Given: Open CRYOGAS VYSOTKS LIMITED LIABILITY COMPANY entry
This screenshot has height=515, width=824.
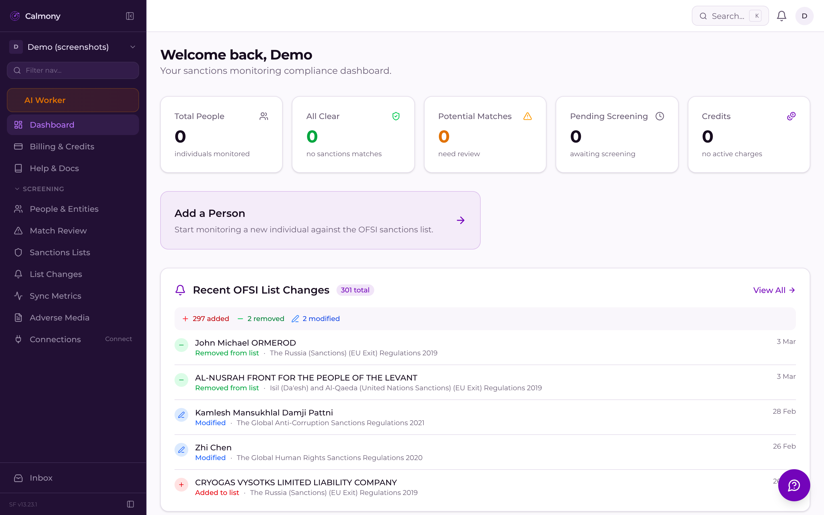Looking at the screenshot, I should coord(485,487).
